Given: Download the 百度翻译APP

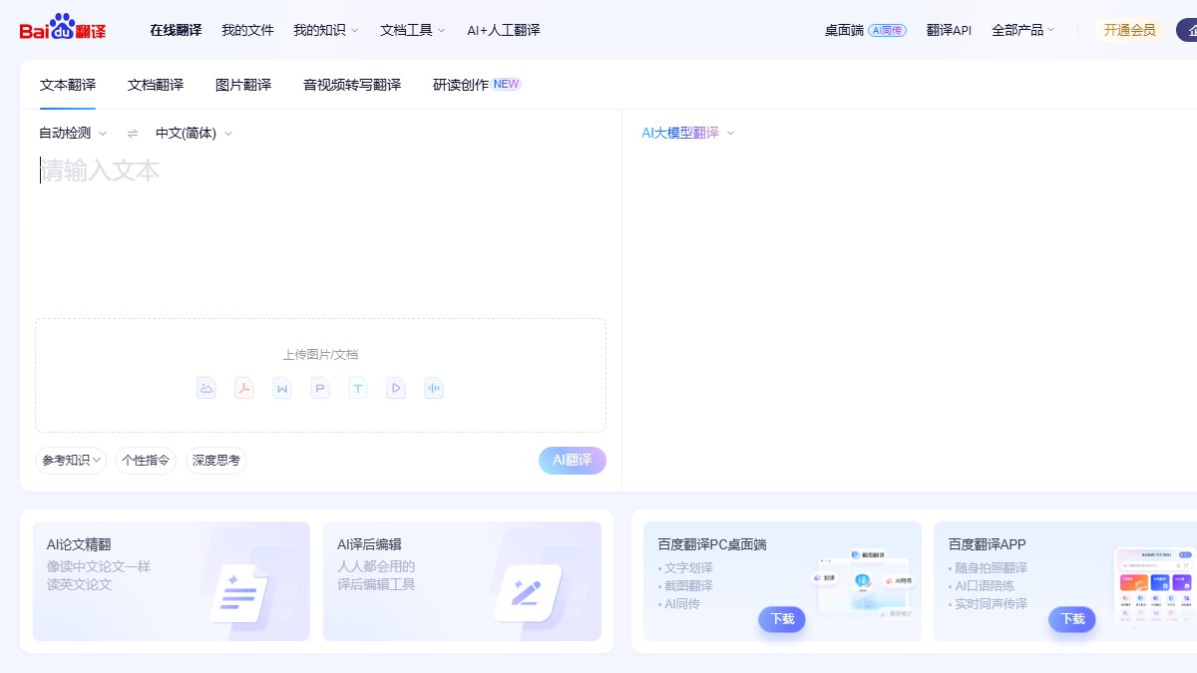Looking at the screenshot, I should pos(1072,619).
